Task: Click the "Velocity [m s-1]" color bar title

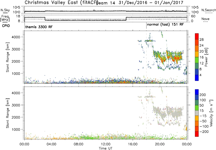Action: tap(211, 113)
